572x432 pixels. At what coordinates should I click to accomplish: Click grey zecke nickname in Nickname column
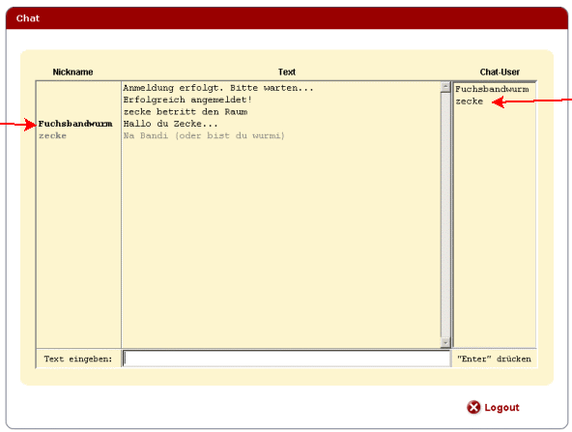52,135
